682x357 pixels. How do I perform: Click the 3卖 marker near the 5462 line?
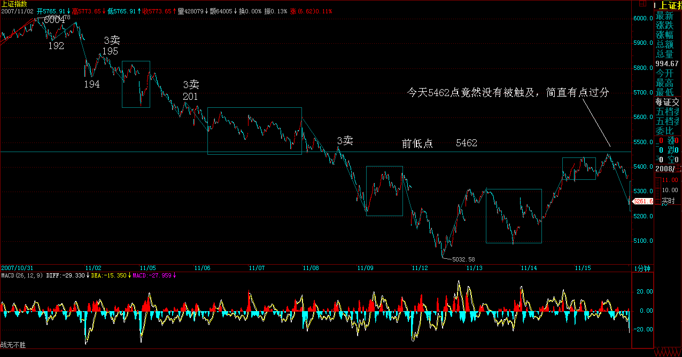pos(345,141)
